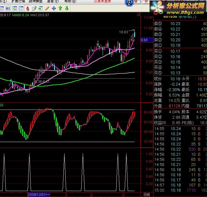Click the red dollar S toolbar icon
207x197 pixels.
pos(28,9)
